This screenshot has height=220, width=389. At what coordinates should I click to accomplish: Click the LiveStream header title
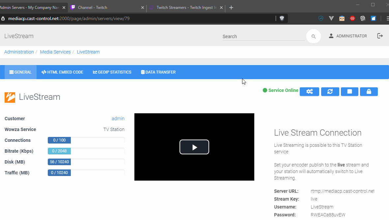(19, 36)
